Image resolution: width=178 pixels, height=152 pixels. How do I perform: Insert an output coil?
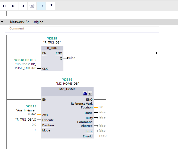pyautogui.click(x=23, y=6)
